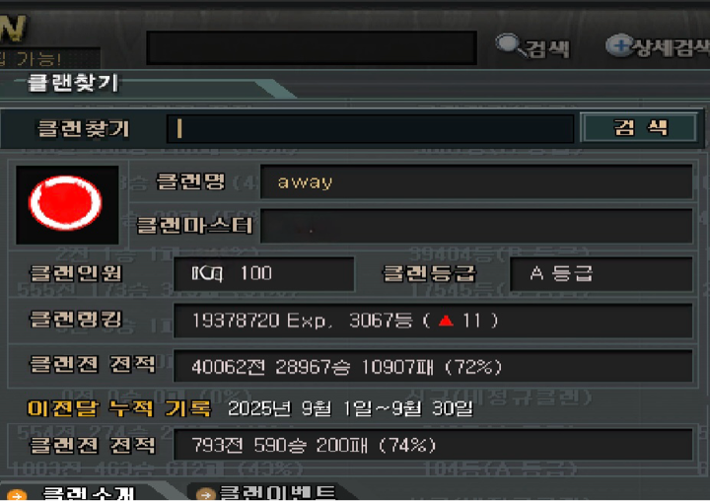
Task: Open the 클랜소개 tab
Action: coord(84,492)
